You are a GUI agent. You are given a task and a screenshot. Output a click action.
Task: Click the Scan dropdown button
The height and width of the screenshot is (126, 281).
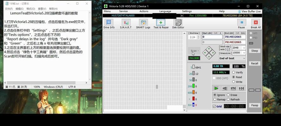(x=194, y=51)
